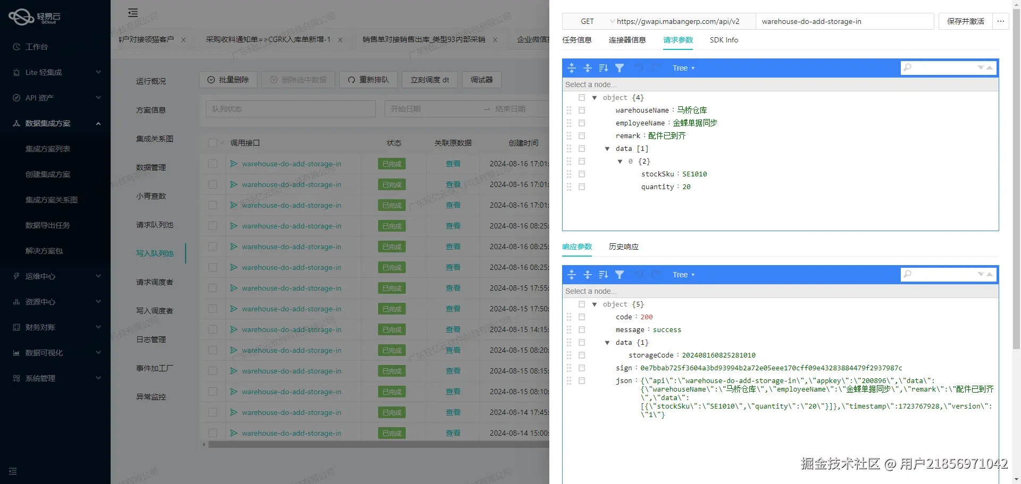Screen dimensions: 1021x484
Task: Click the 立刻调度 dt button
Action: (430, 80)
